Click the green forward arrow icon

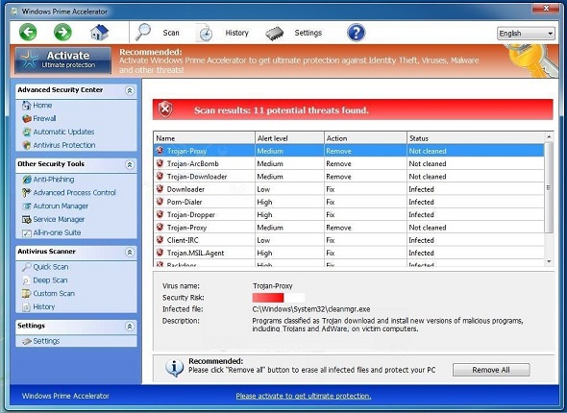62,32
